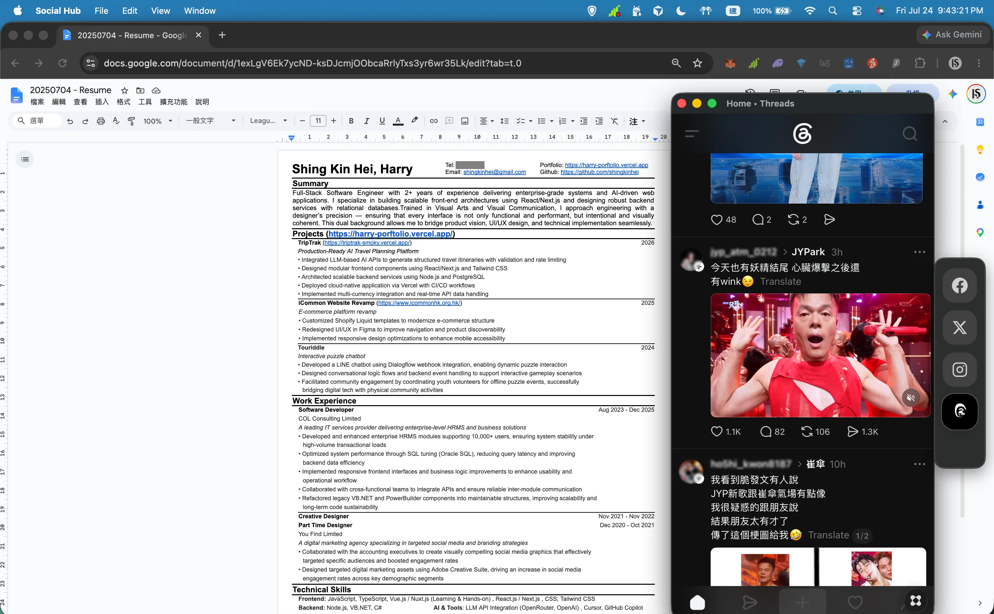Open the 格式 menu in Docs
The height and width of the screenshot is (614, 994).
(123, 102)
